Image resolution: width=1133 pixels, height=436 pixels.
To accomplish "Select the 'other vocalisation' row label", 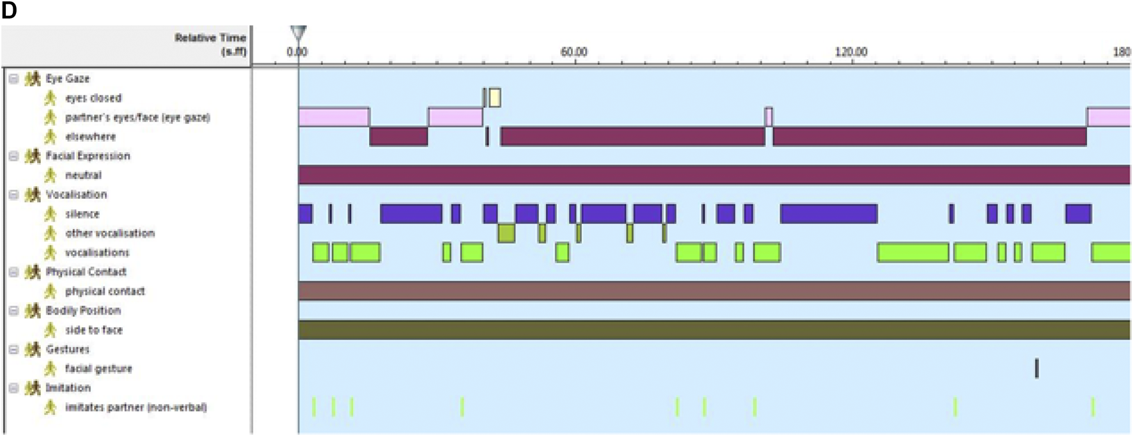I will 109,233.
